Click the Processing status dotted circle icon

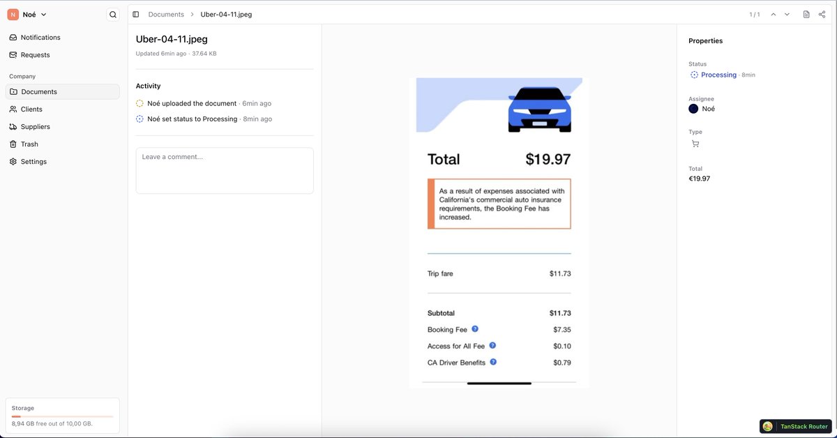[694, 75]
